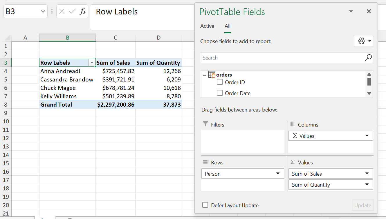The width and height of the screenshot is (386, 219).
Task: Close the PivotTable Fields pane
Action: click(369, 12)
